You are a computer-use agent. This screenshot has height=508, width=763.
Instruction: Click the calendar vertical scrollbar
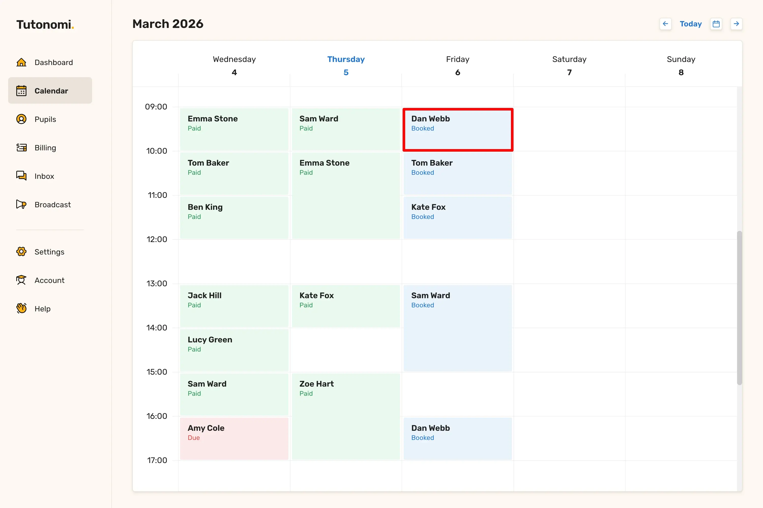[x=739, y=308]
